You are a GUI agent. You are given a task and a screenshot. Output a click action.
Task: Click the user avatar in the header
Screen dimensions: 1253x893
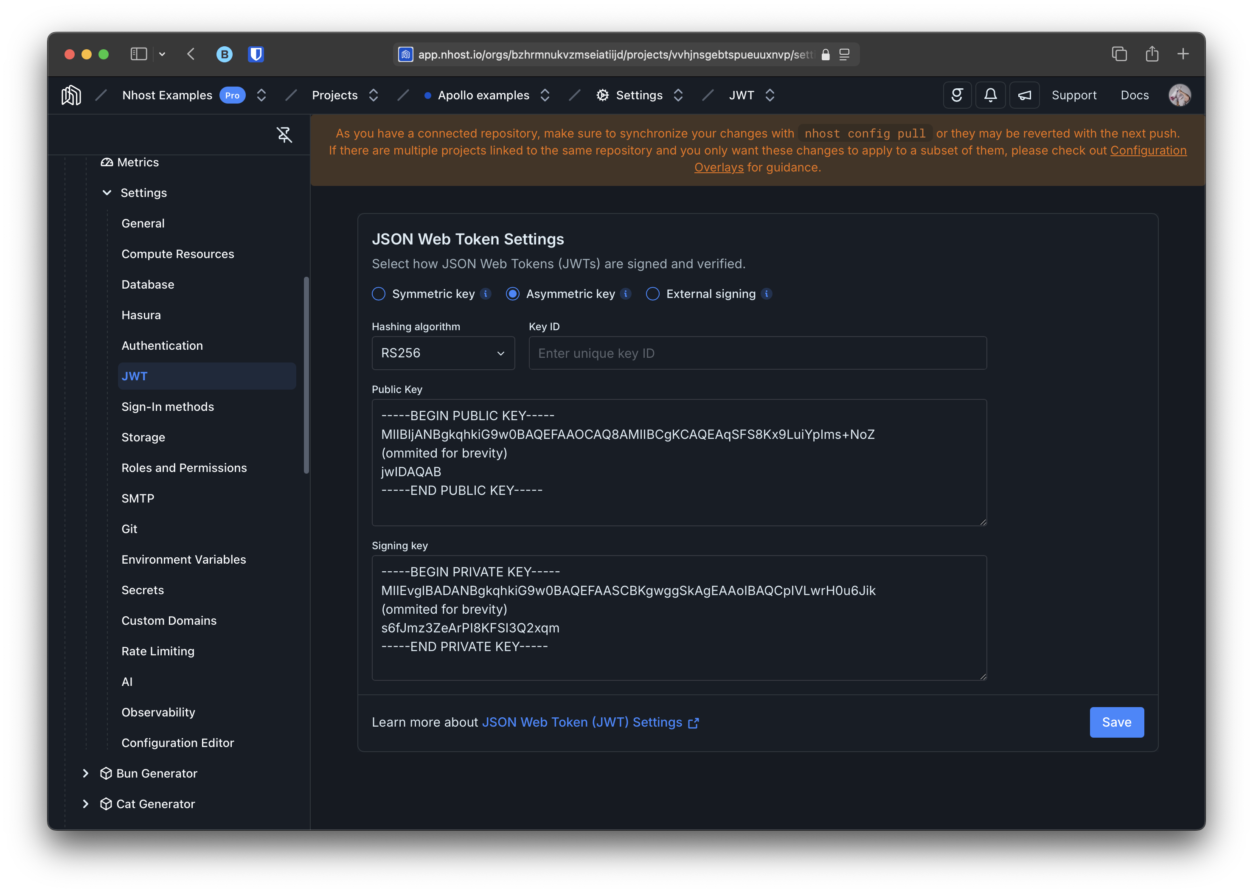1179,95
